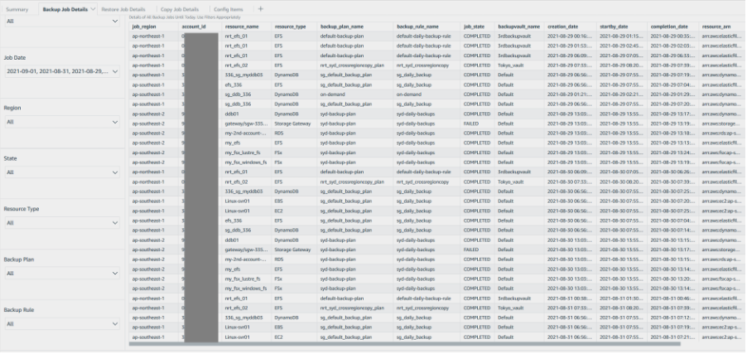Select the Config Items tab
This screenshot has width=747, height=354.
tap(229, 9)
